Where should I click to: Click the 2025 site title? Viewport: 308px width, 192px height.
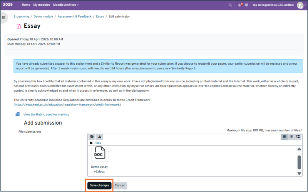pos(8,5)
